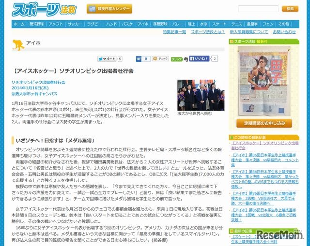Open アイホ menu item in navigation
Image resolution: width=310 pixels, height=246 pixels.
tap(143, 24)
